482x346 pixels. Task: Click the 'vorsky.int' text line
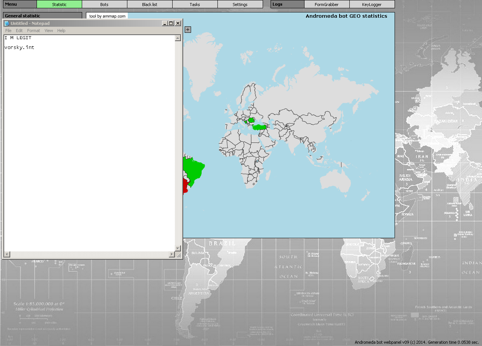click(20, 47)
